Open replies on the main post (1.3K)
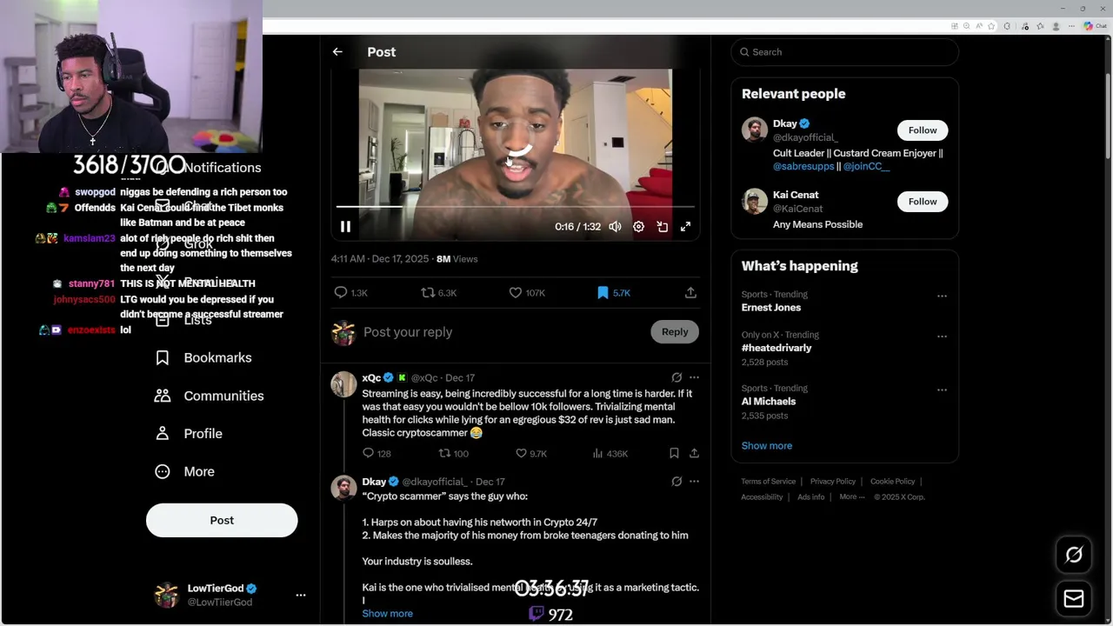 (351, 293)
